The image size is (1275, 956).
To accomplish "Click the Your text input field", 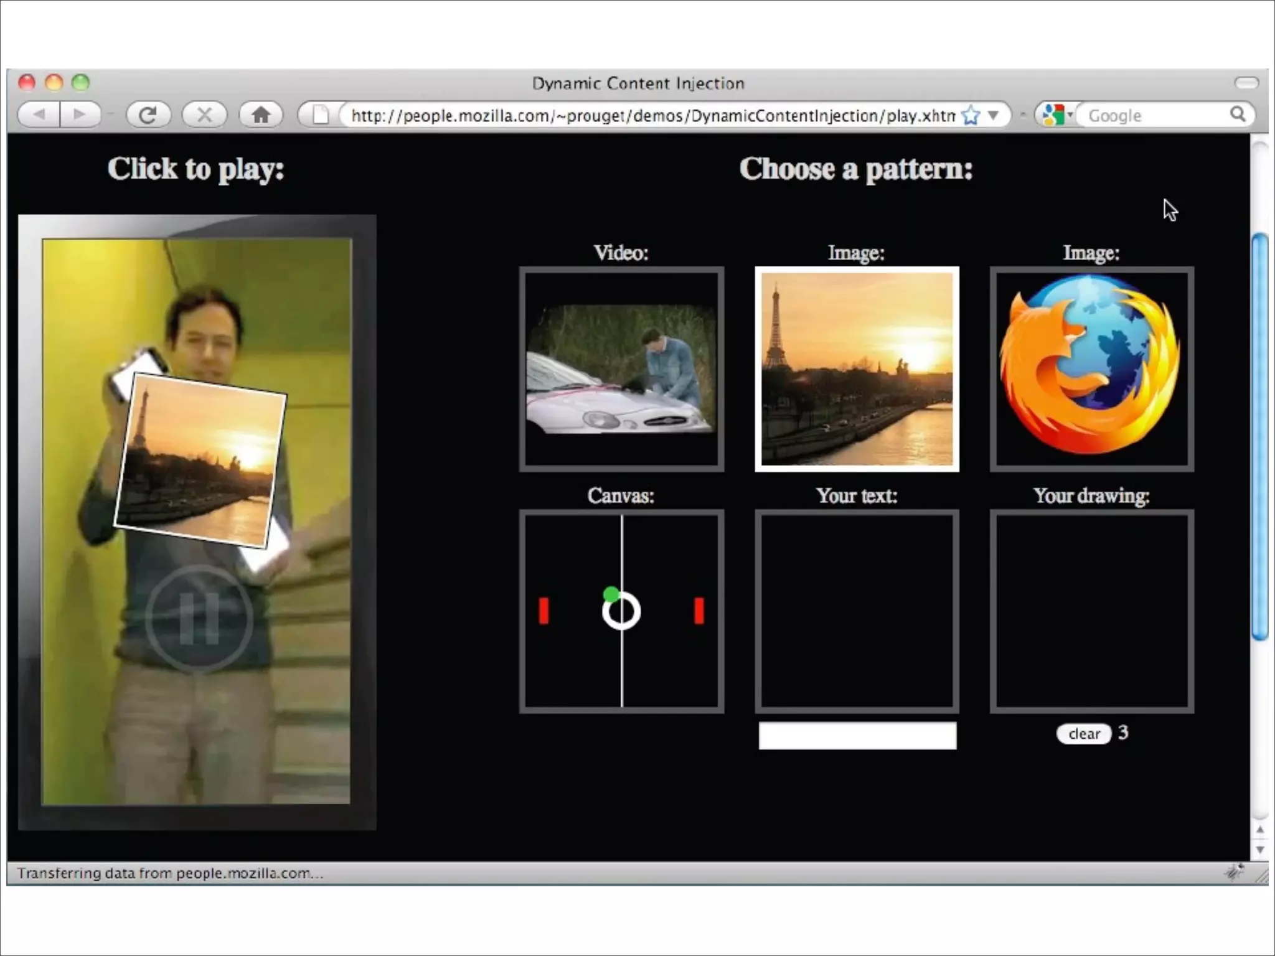I will click(x=857, y=735).
